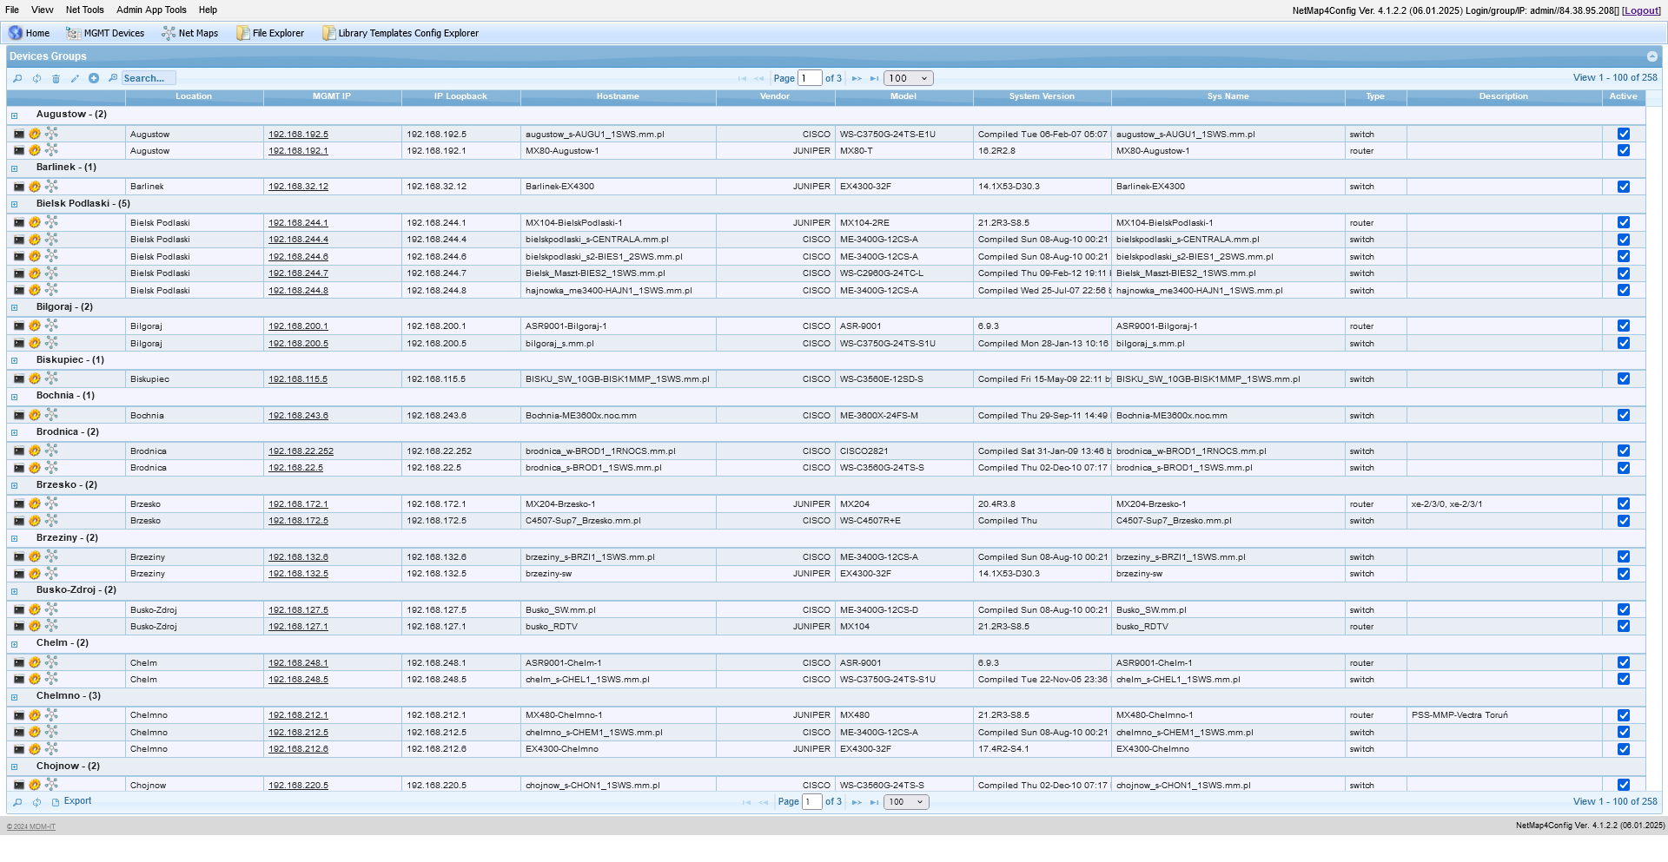Open the terminal icon for the 192.168.172.1 row
The image size is (1668, 862).
19,503
